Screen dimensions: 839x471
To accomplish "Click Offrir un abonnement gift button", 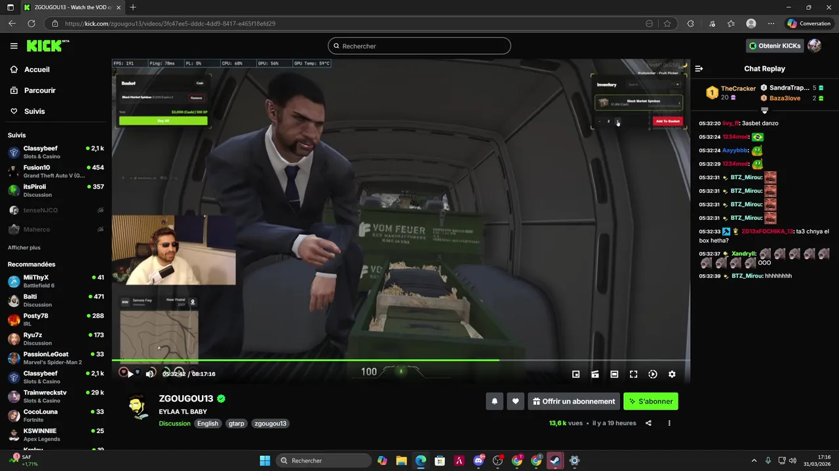I will point(574,402).
